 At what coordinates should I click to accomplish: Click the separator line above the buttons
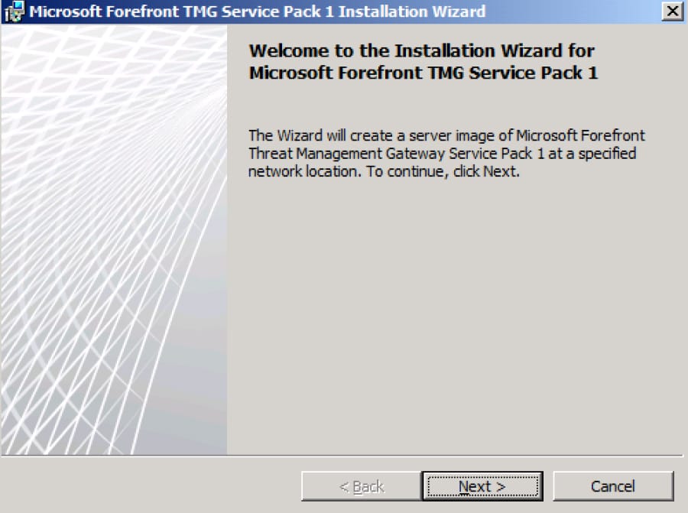(x=342, y=456)
